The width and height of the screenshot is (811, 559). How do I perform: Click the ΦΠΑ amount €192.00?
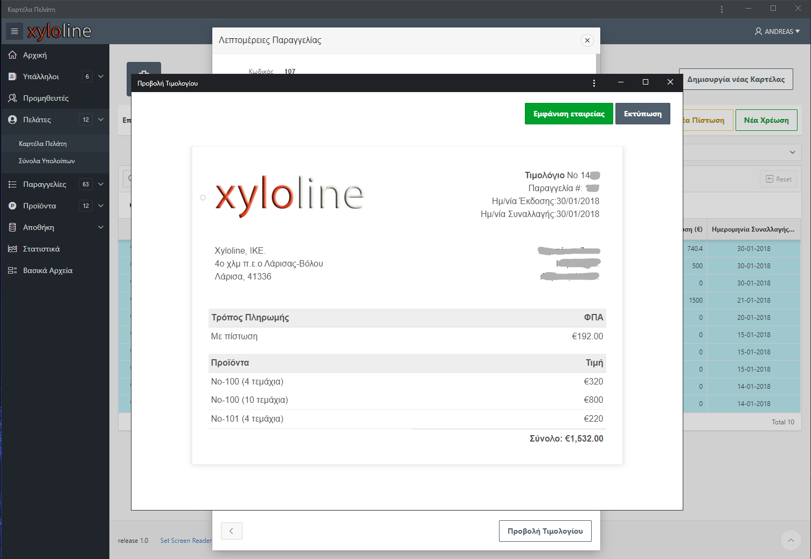[587, 336]
